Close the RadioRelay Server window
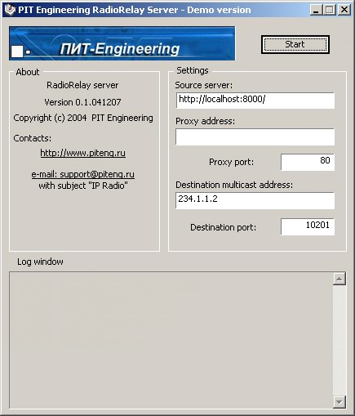 pos(344,10)
